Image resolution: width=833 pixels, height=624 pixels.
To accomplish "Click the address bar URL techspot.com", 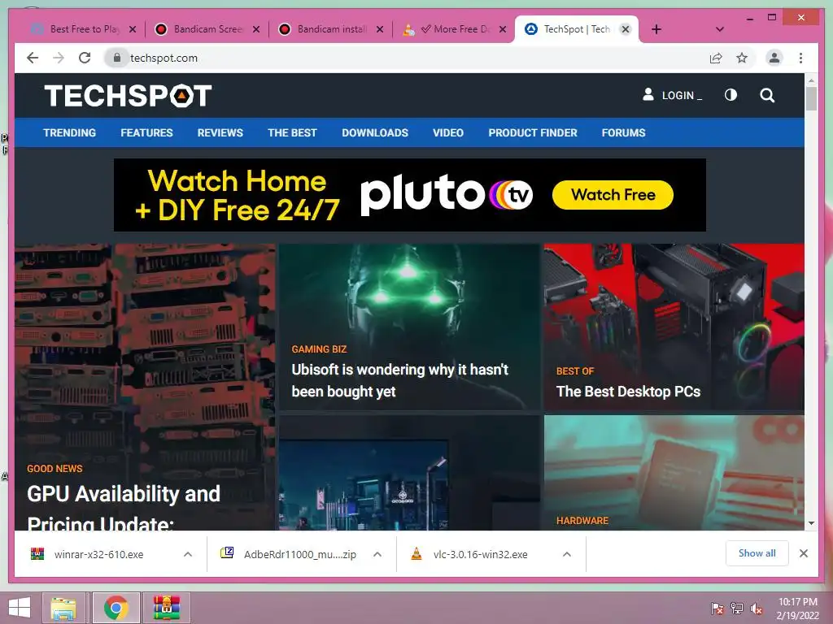I will (164, 58).
